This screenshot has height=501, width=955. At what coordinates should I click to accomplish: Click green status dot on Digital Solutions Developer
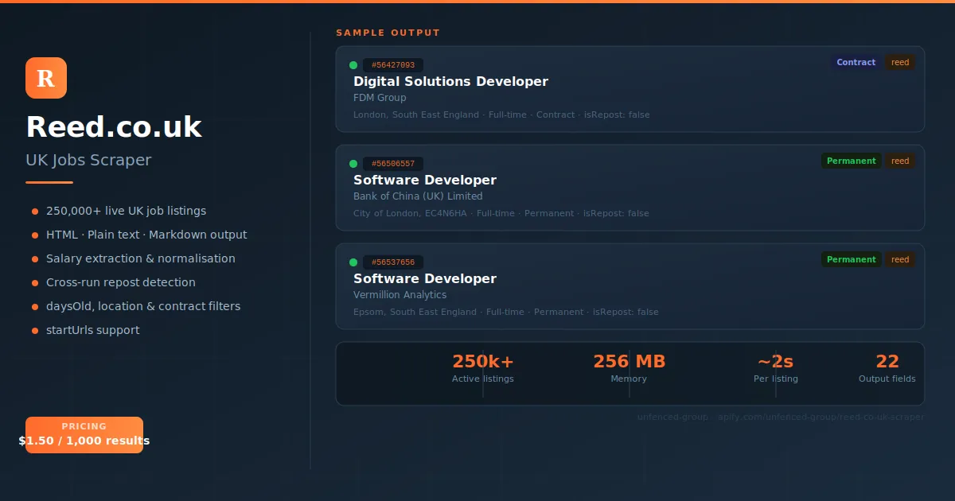coord(353,65)
